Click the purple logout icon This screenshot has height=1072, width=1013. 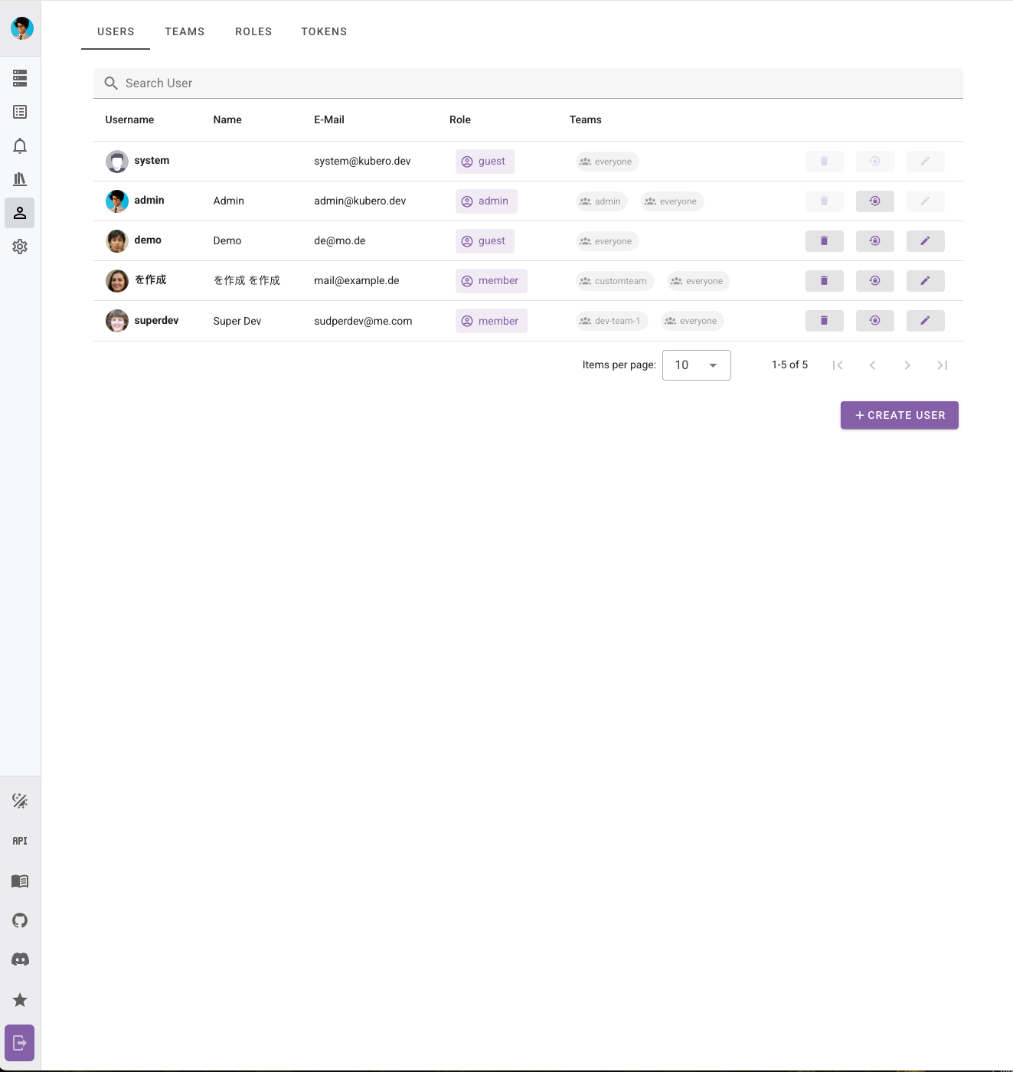point(20,1042)
